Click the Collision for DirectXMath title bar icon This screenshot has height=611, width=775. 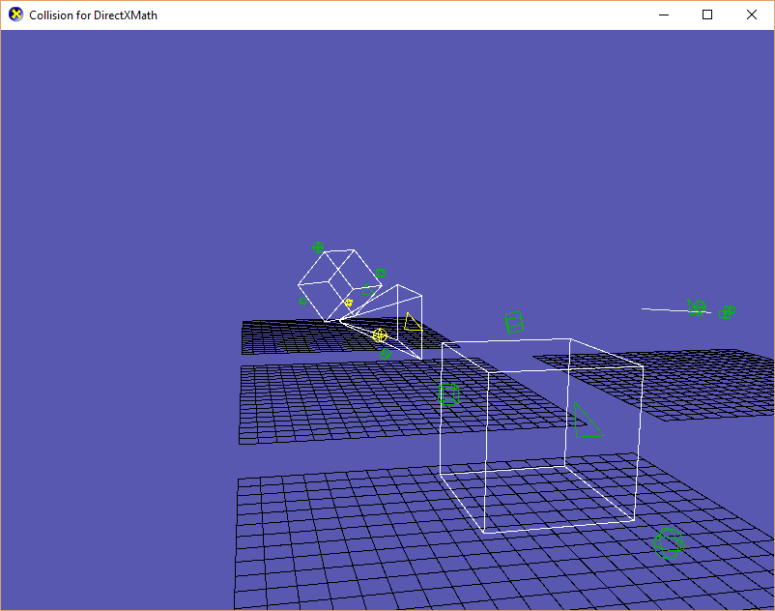pos(14,15)
